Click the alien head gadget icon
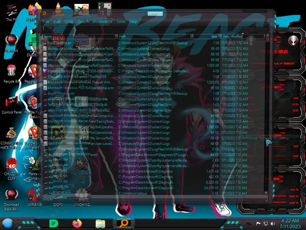 pyautogui.click(x=293, y=40)
